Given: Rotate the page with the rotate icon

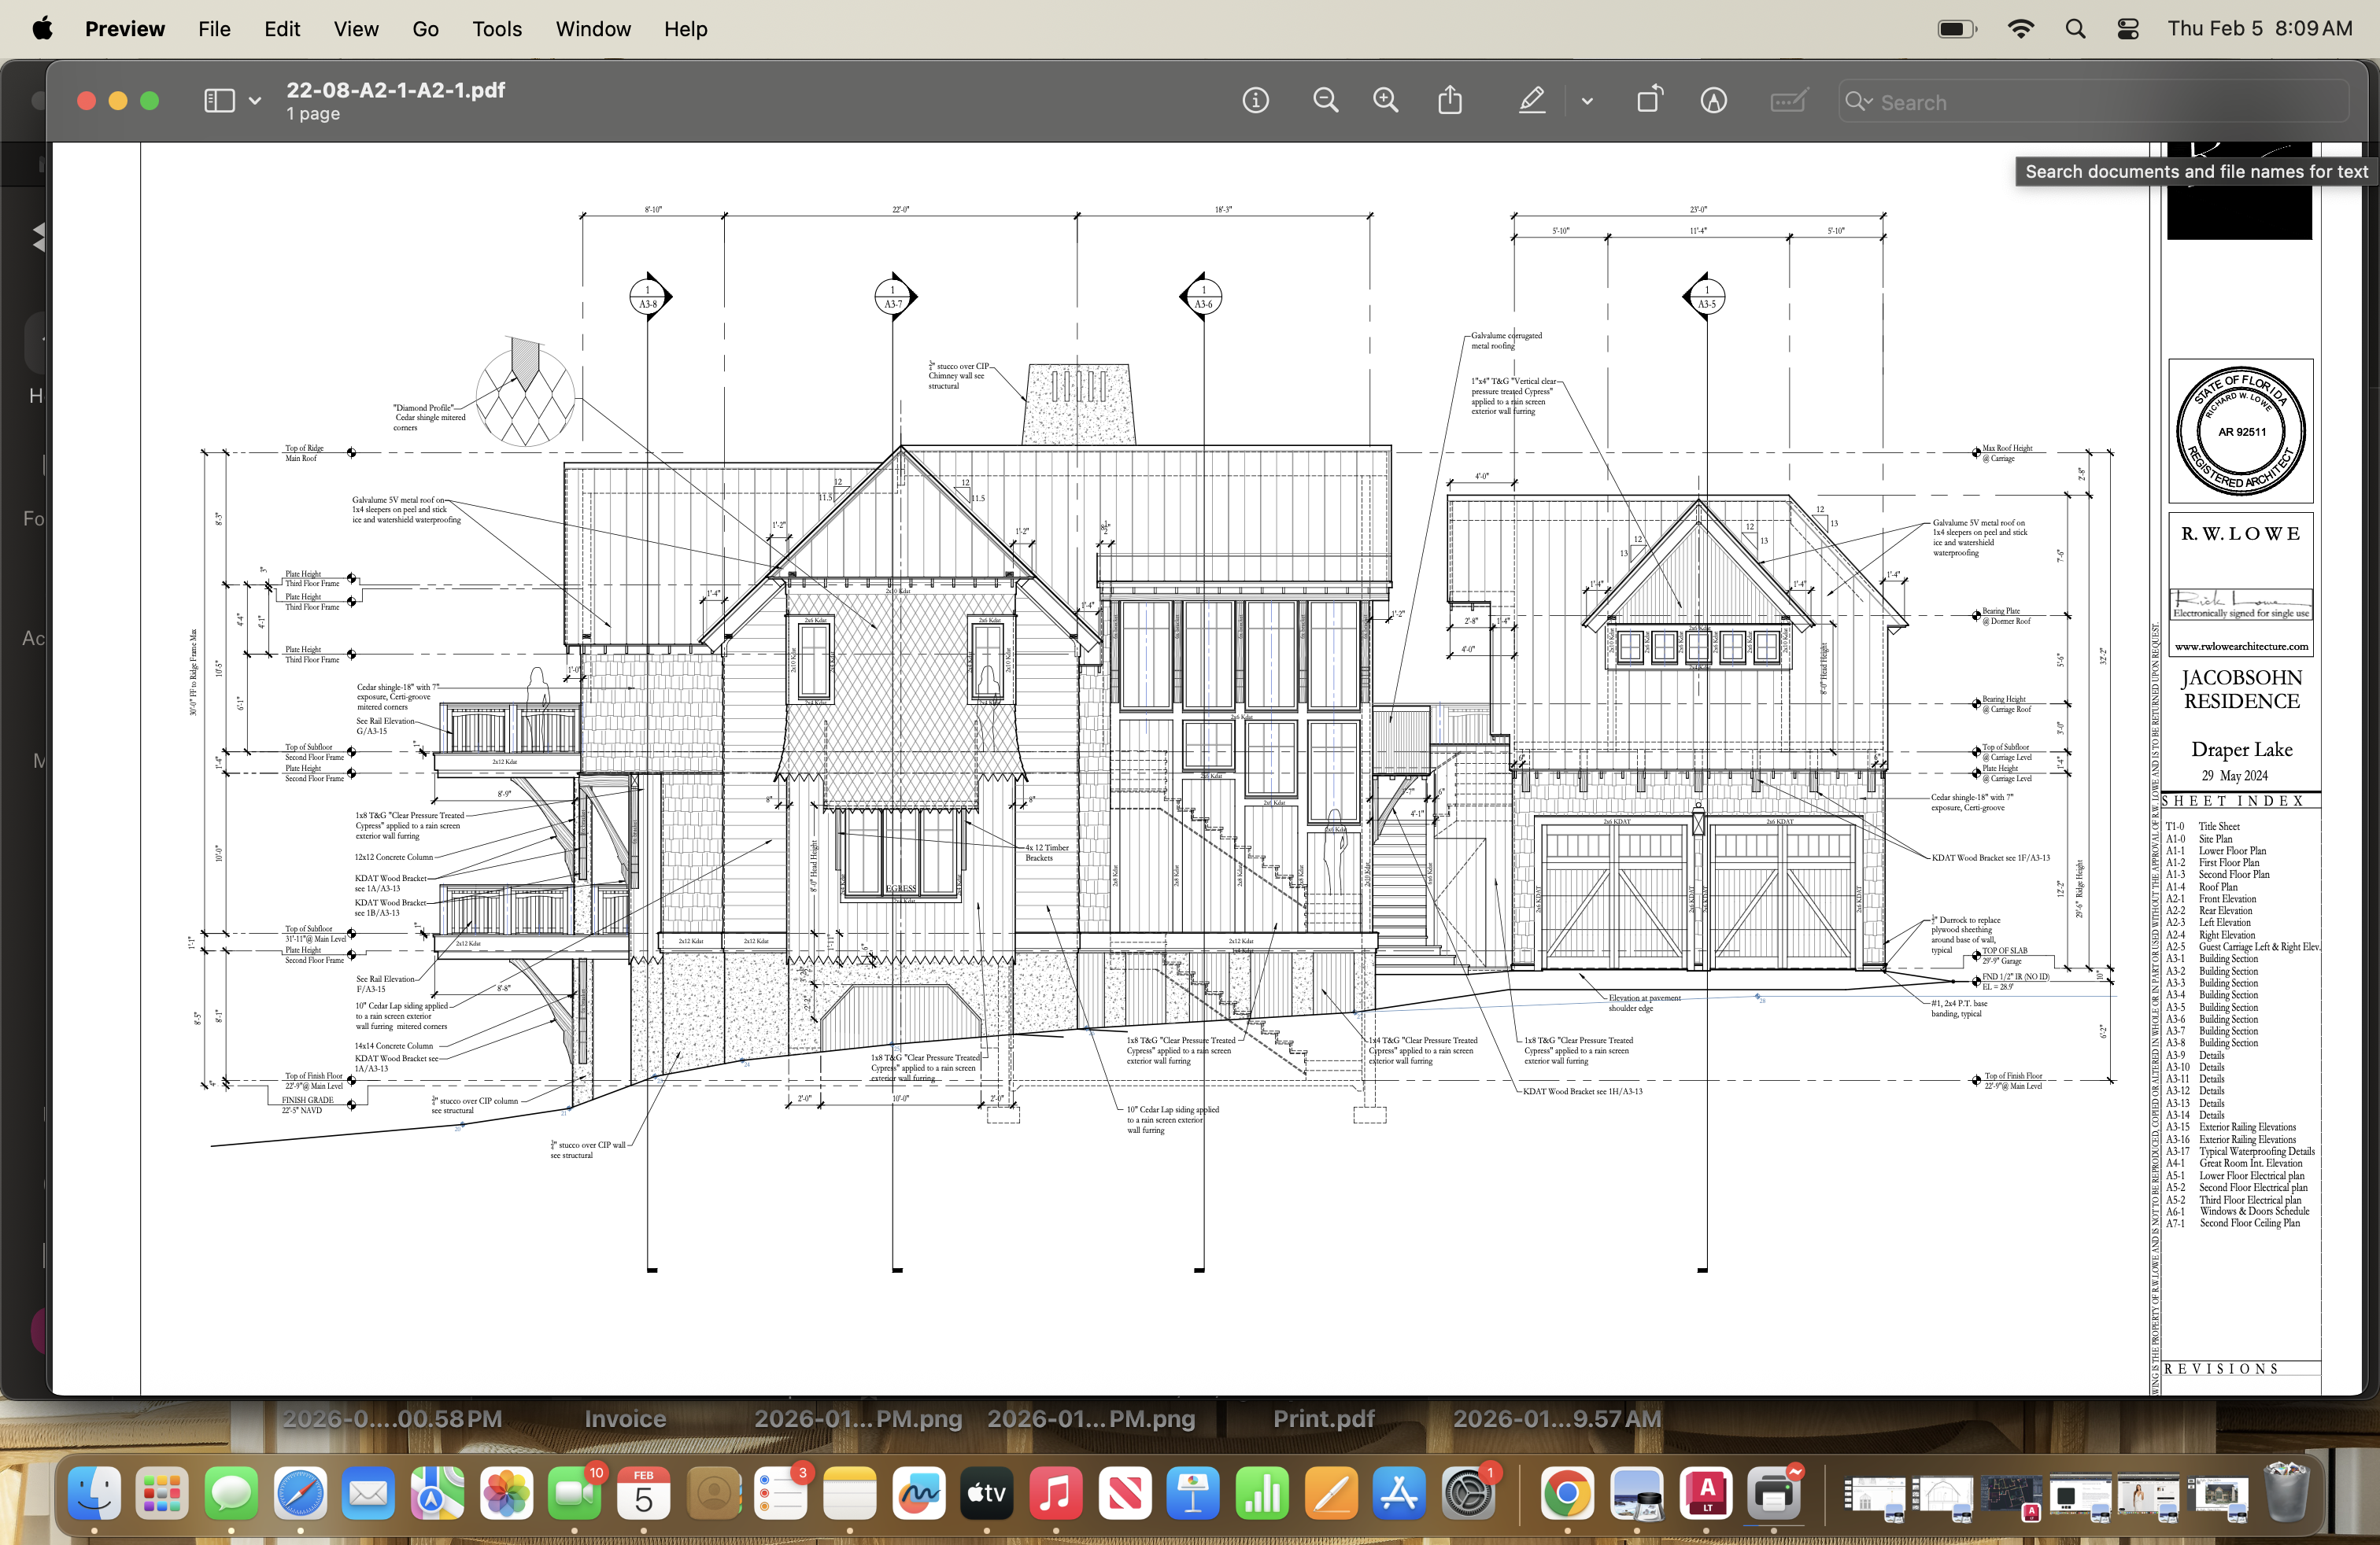Looking at the screenshot, I should pos(1649,101).
